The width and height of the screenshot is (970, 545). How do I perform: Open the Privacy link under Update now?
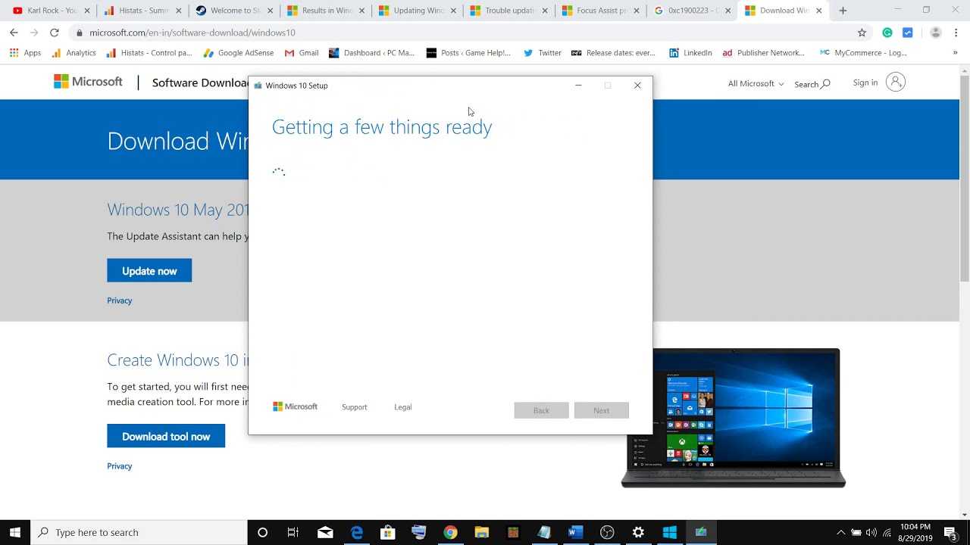point(120,301)
